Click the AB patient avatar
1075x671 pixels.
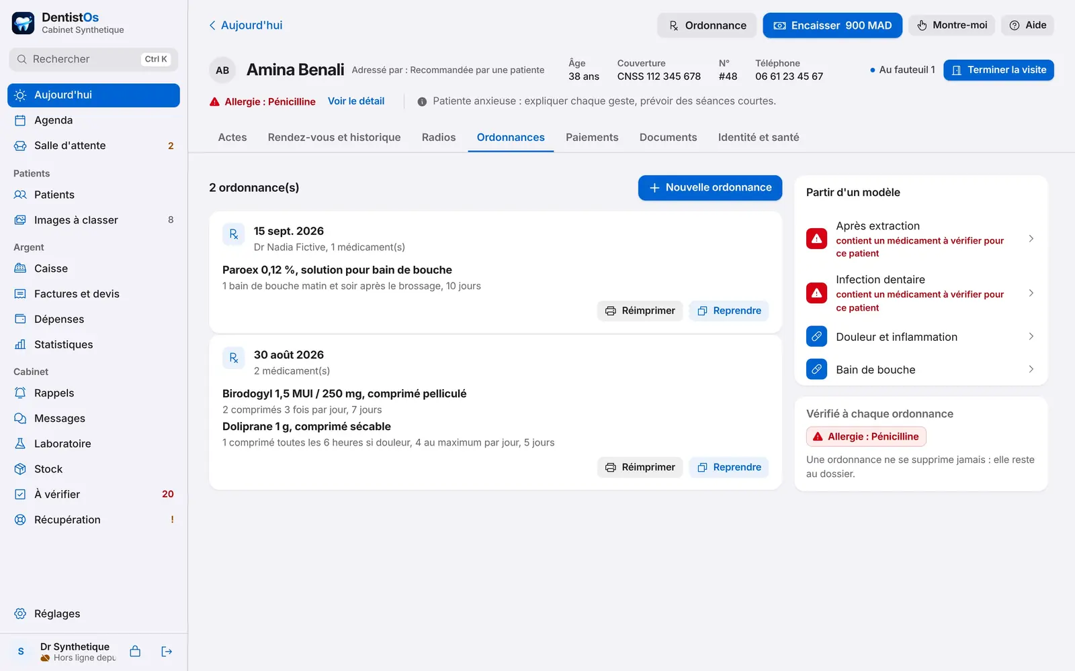pos(222,70)
